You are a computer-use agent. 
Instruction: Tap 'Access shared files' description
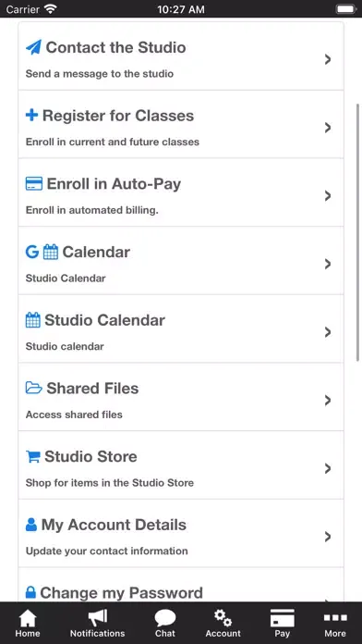click(x=74, y=415)
